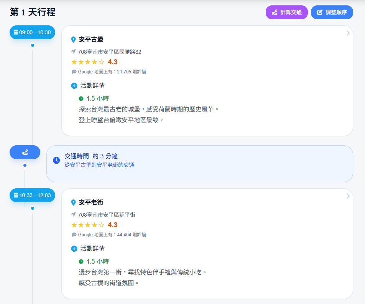
Task: Click address 708臺南市安平區延平街
Action: pyautogui.click(x=107, y=214)
